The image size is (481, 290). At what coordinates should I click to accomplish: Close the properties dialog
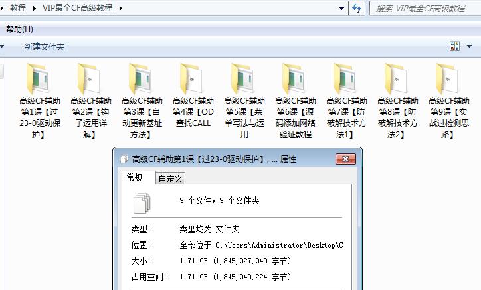[x=345, y=159]
